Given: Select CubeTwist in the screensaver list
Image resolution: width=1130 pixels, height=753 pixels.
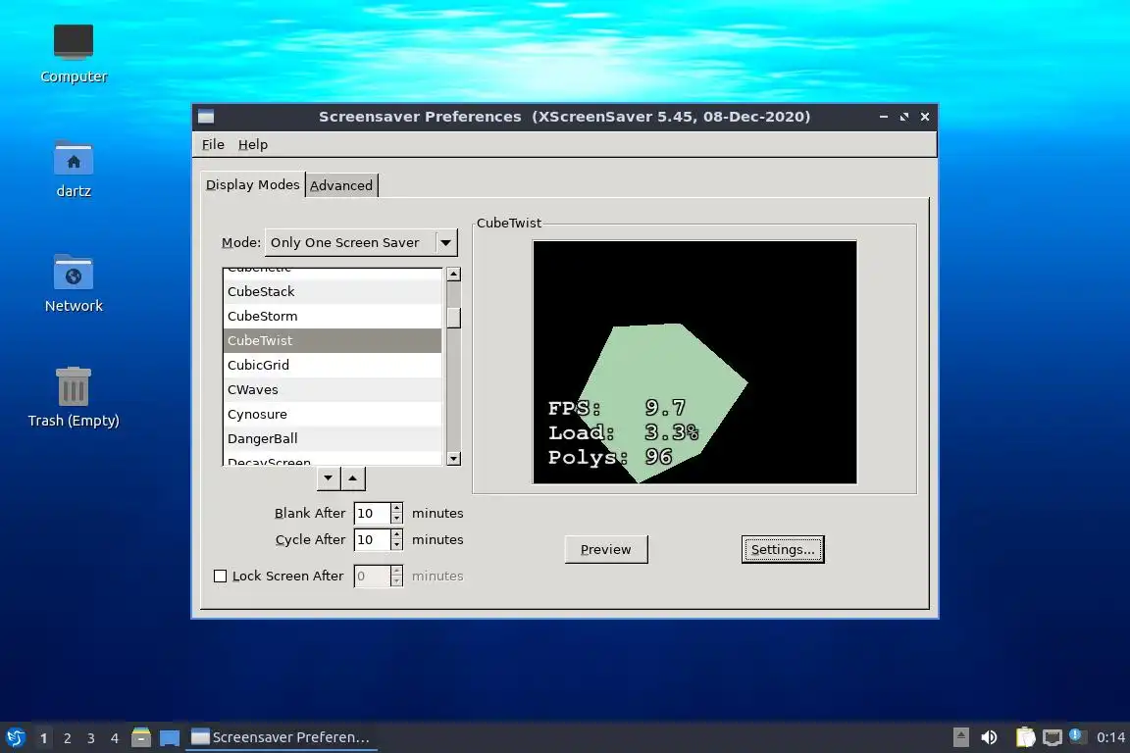Looking at the screenshot, I should [333, 340].
